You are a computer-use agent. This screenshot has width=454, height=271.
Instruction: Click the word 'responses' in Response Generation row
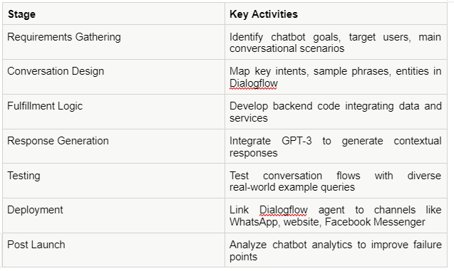point(253,153)
